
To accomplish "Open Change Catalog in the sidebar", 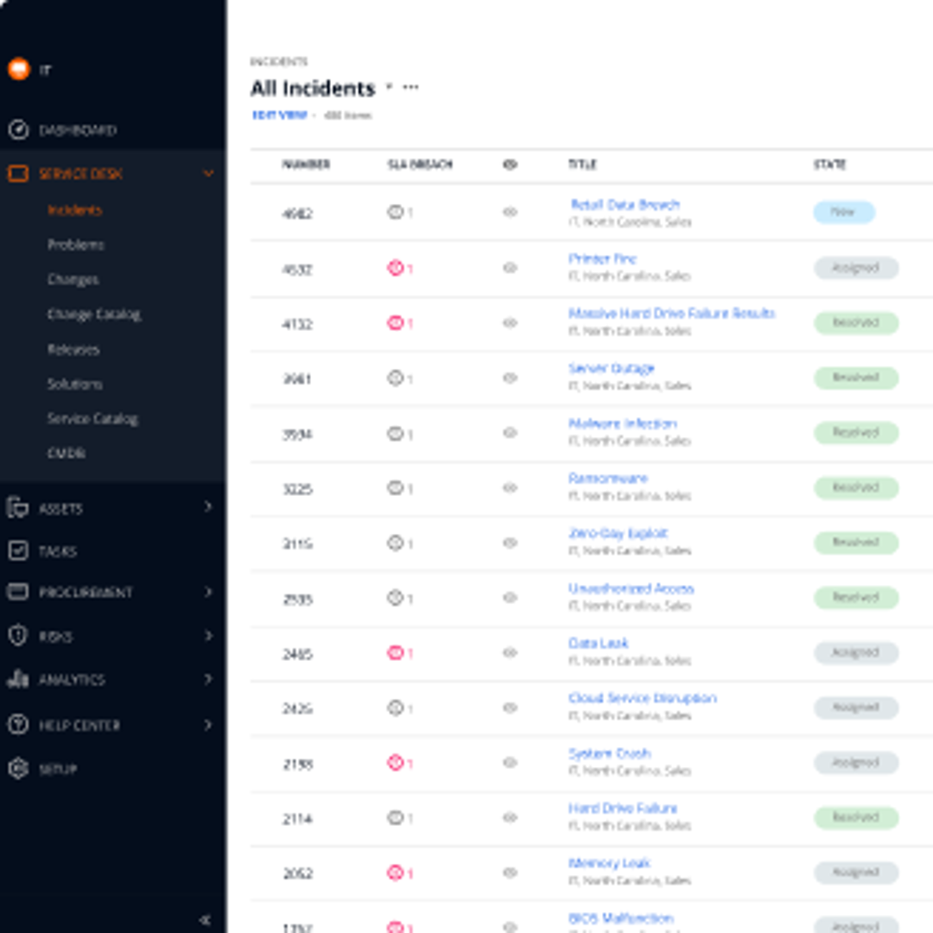I will click(x=94, y=314).
